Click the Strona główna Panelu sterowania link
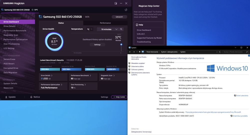This screenshot has height=135, width=250. (x=139, y=58)
